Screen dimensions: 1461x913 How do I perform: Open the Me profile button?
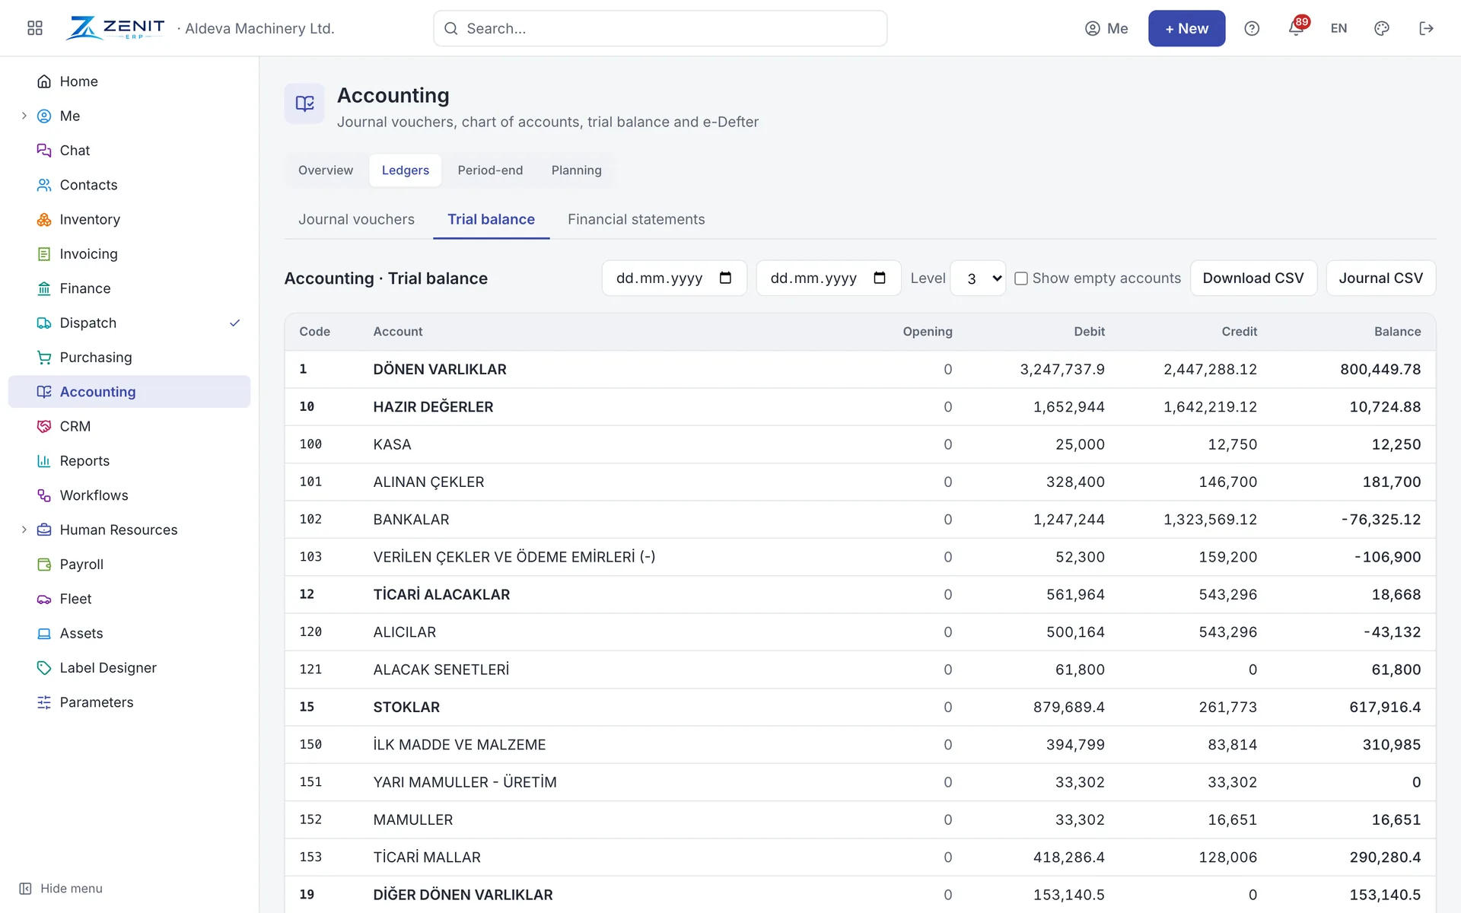point(1106,28)
